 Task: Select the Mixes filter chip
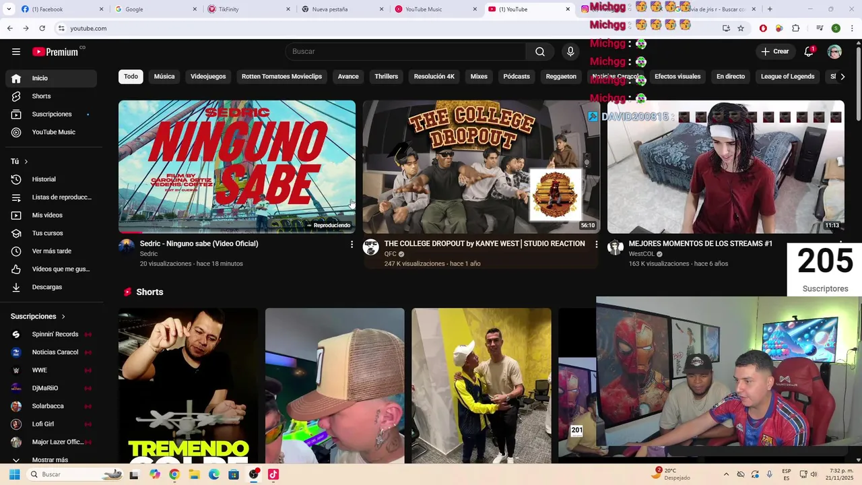point(479,77)
